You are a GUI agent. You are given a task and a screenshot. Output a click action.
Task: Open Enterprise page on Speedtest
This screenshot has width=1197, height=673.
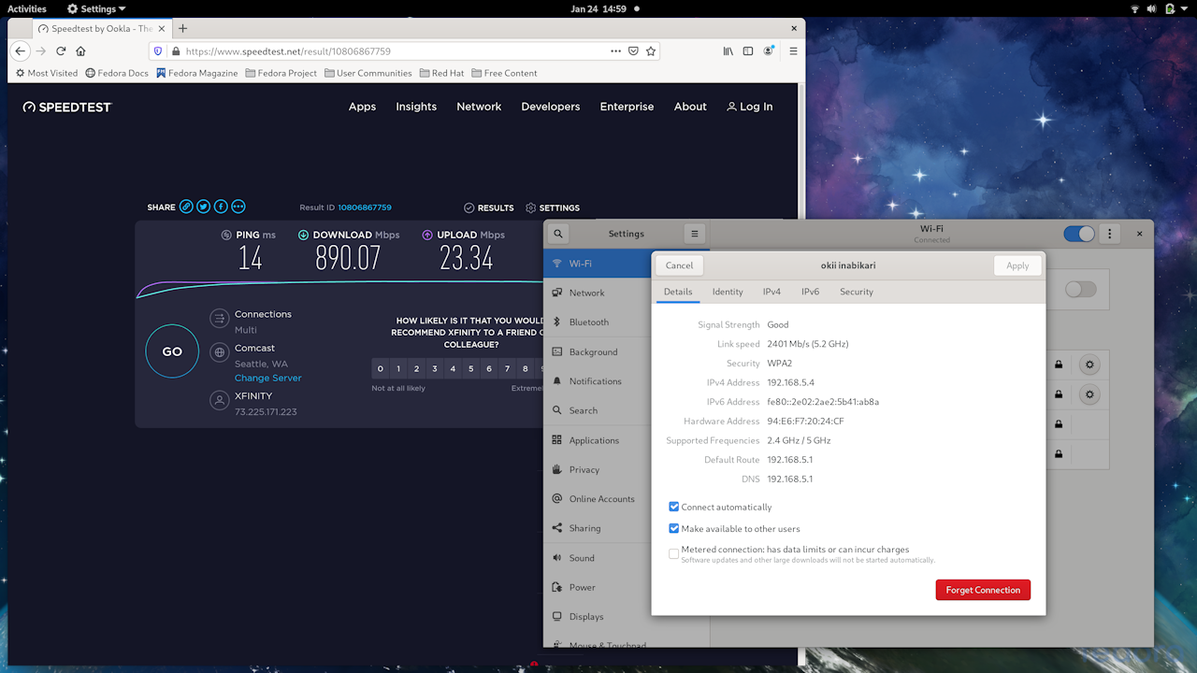(x=627, y=107)
